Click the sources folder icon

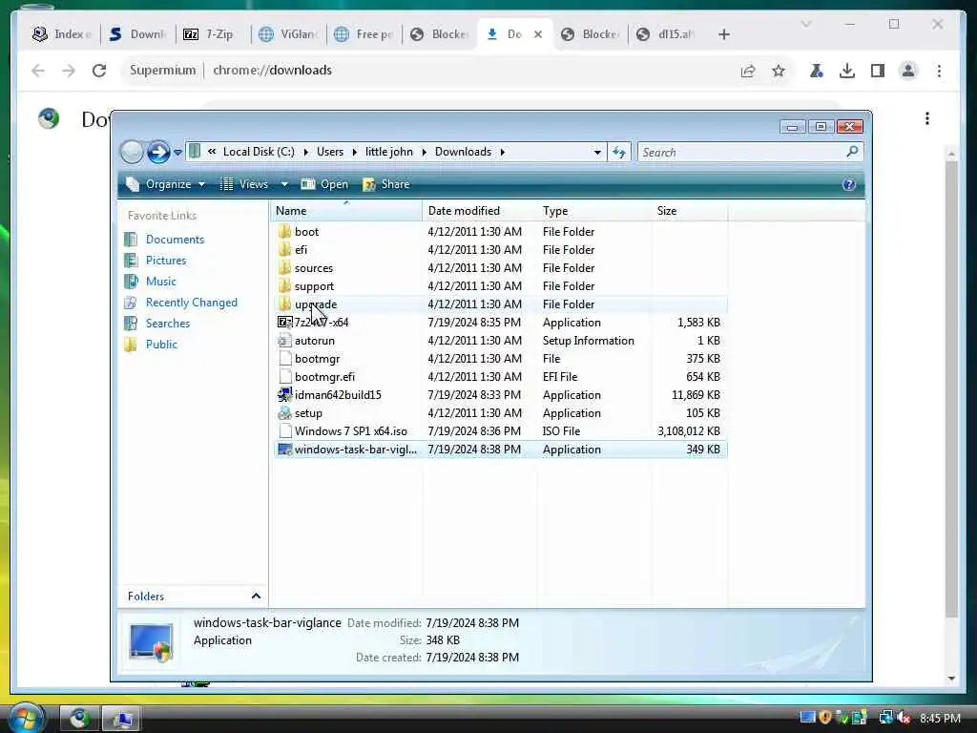pos(284,267)
